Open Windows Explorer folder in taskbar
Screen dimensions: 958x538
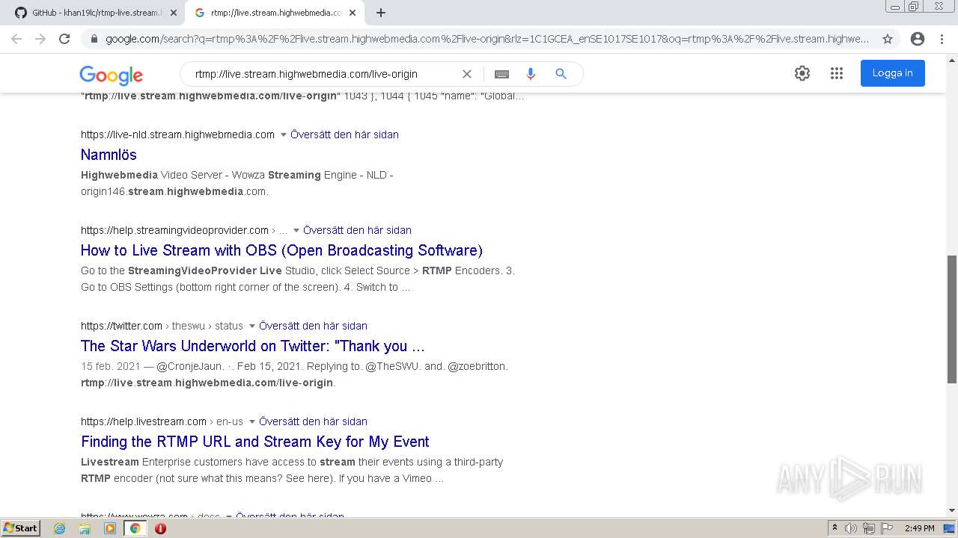[x=85, y=528]
